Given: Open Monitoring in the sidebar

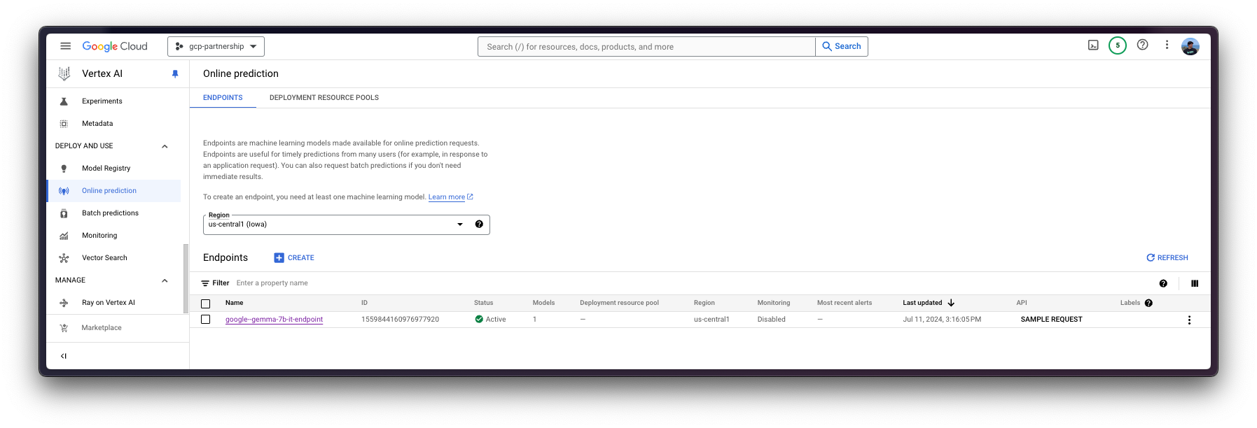Looking at the screenshot, I should tap(99, 236).
